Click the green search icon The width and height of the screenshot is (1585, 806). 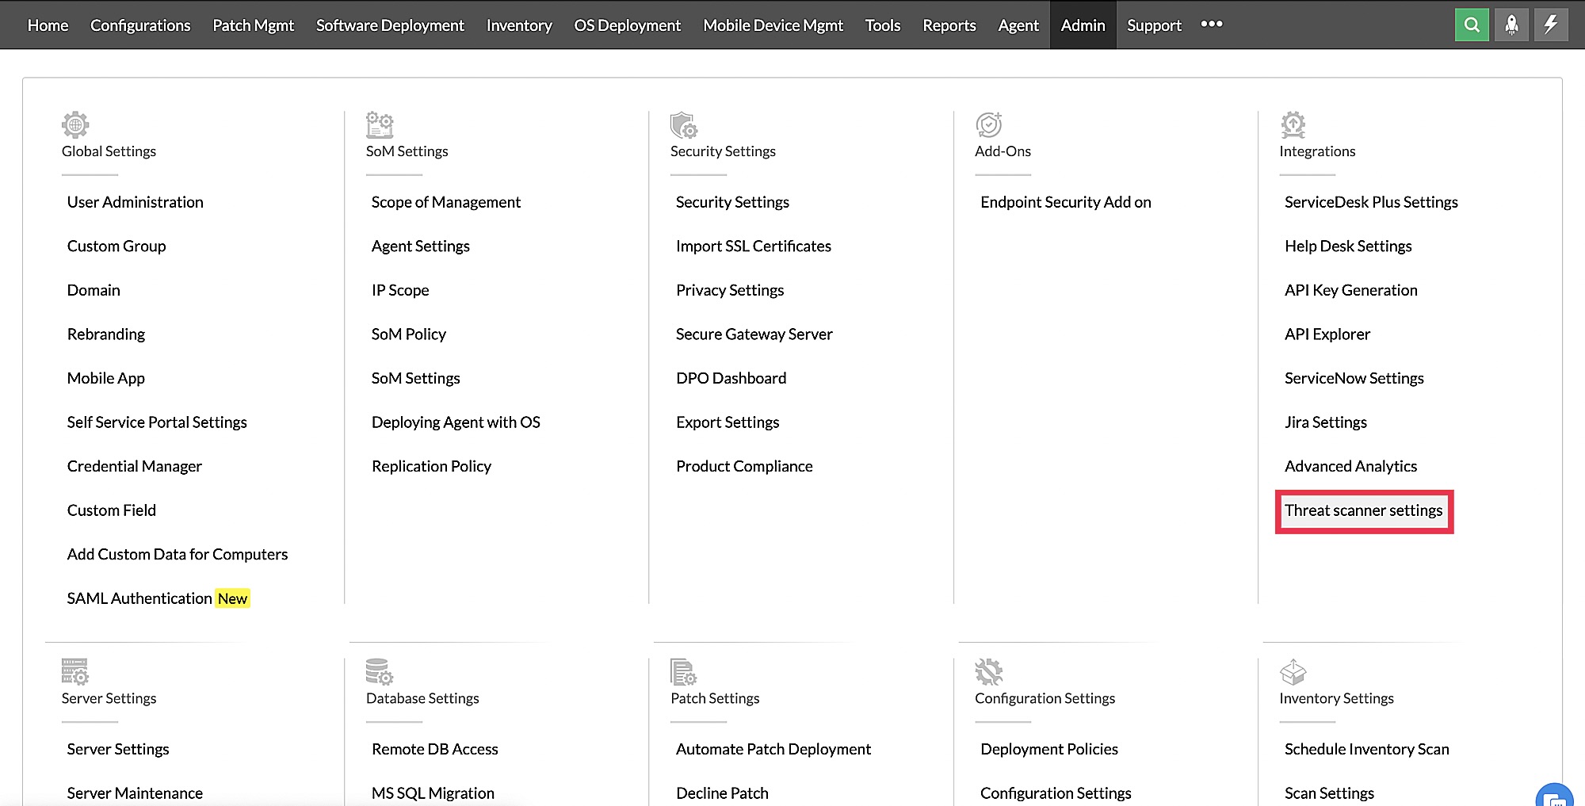[1472, 25]
